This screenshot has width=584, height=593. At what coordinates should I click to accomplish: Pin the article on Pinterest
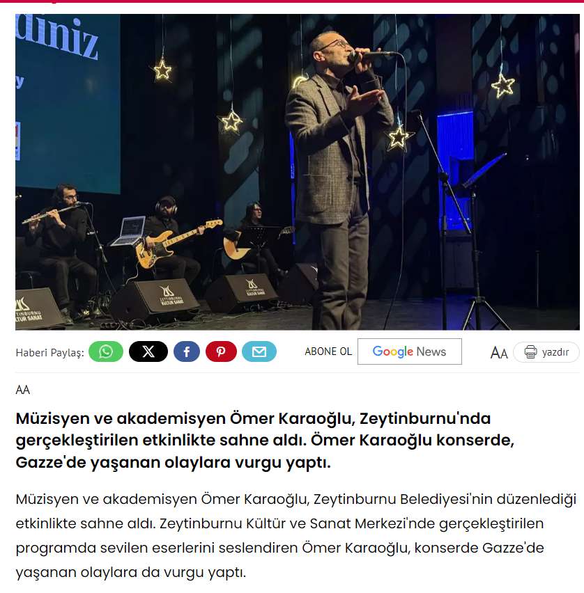pyautogui.click(x=221, y=351)
